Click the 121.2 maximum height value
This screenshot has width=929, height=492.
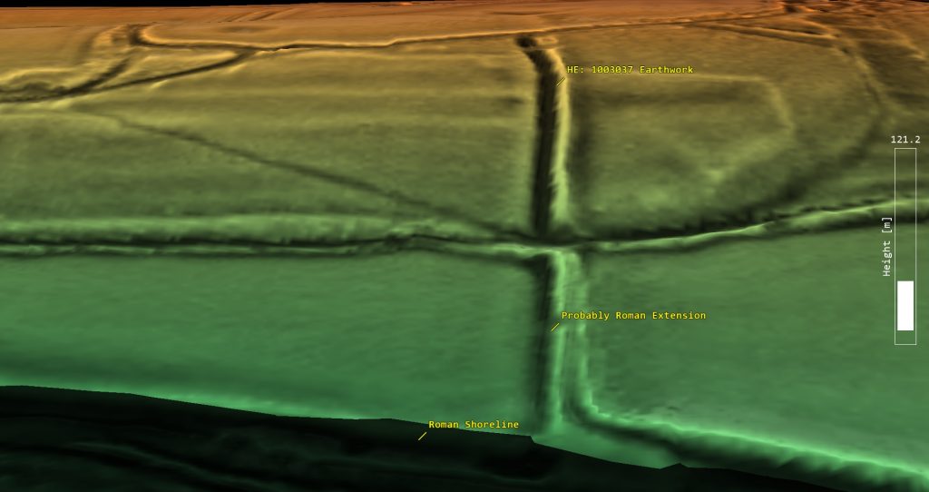(x=905, y=140)
